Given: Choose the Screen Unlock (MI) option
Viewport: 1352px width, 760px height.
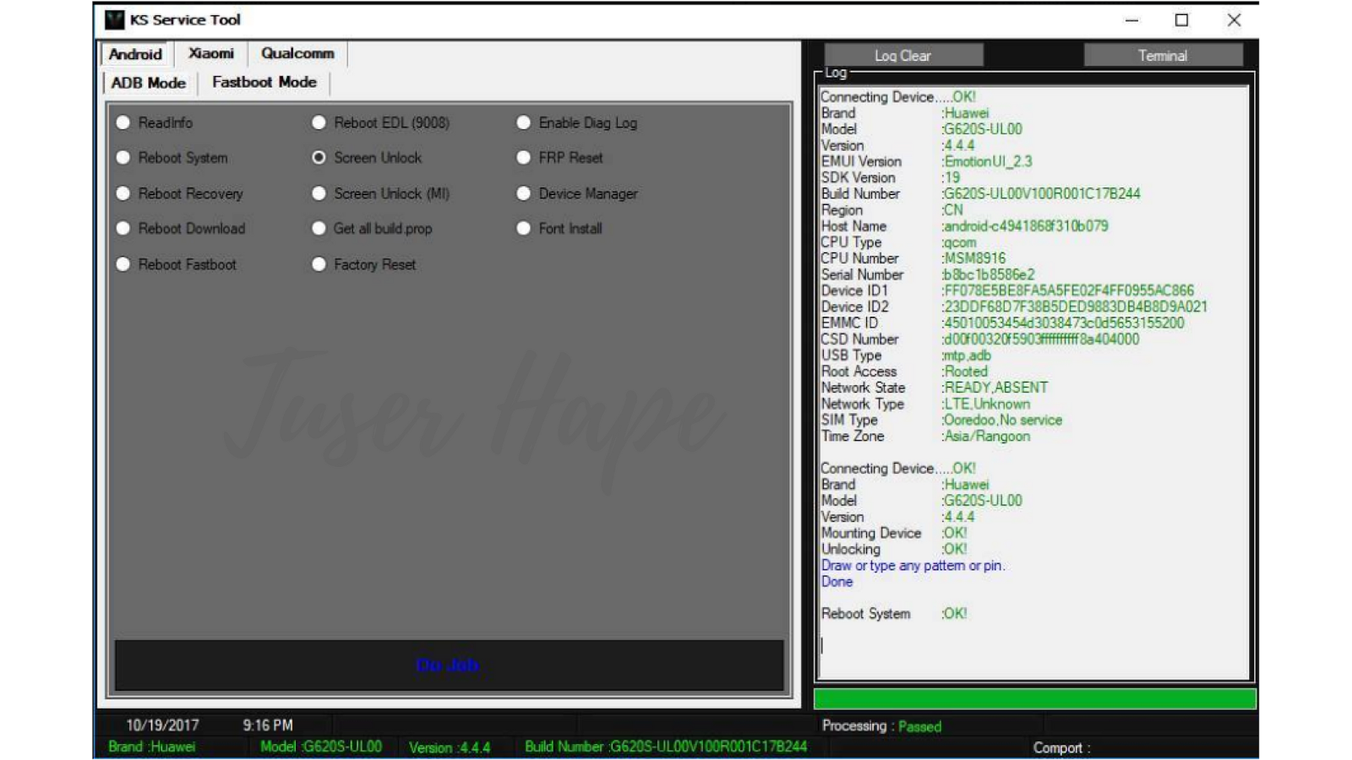Looking at the screenshot, I should (x=319, y=193).
